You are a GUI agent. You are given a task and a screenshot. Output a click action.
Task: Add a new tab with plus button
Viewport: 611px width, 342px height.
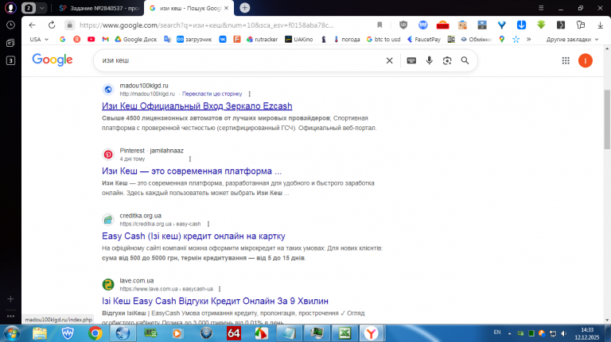click(x=245, y=8)
